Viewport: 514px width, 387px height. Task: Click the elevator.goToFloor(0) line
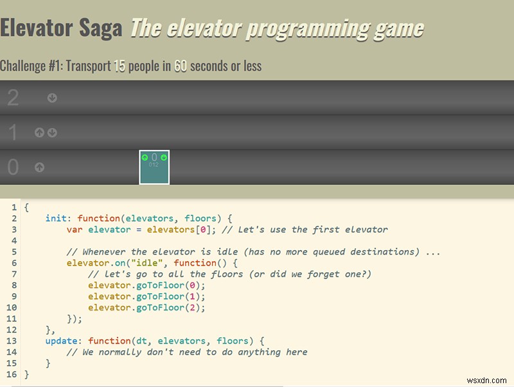(x=146, y=285)
